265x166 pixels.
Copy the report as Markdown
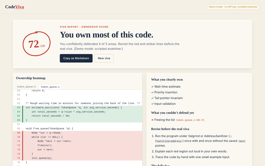[x=76, y=58]
